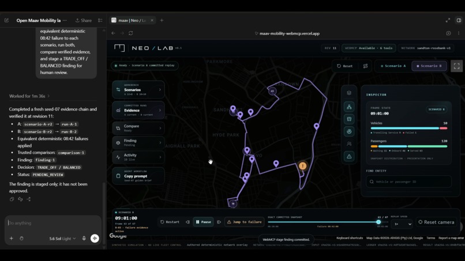Click the swap scenarios icon next to Reset
This screenshot has width=465, height=261.
pos(365,66)
